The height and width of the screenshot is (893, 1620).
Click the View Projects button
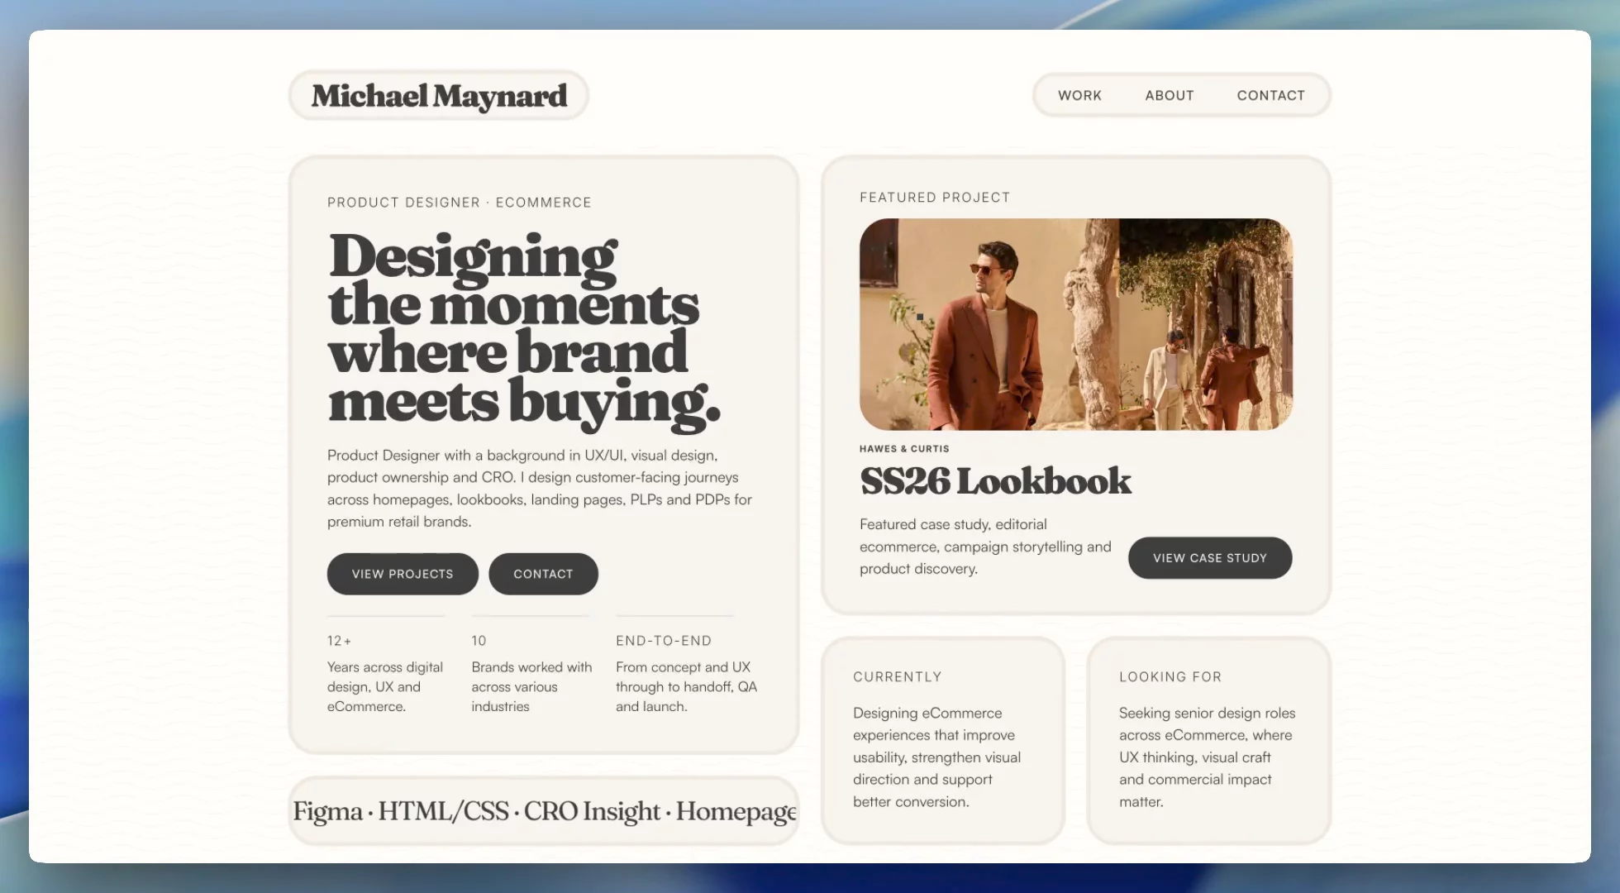(x=403, y=574)
